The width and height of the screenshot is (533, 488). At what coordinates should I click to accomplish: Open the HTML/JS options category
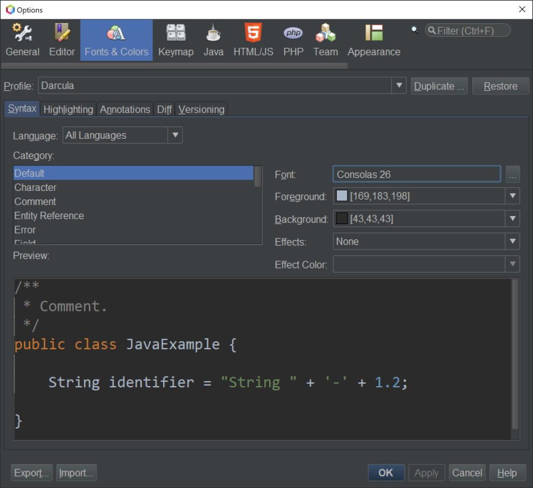(253, 40)
